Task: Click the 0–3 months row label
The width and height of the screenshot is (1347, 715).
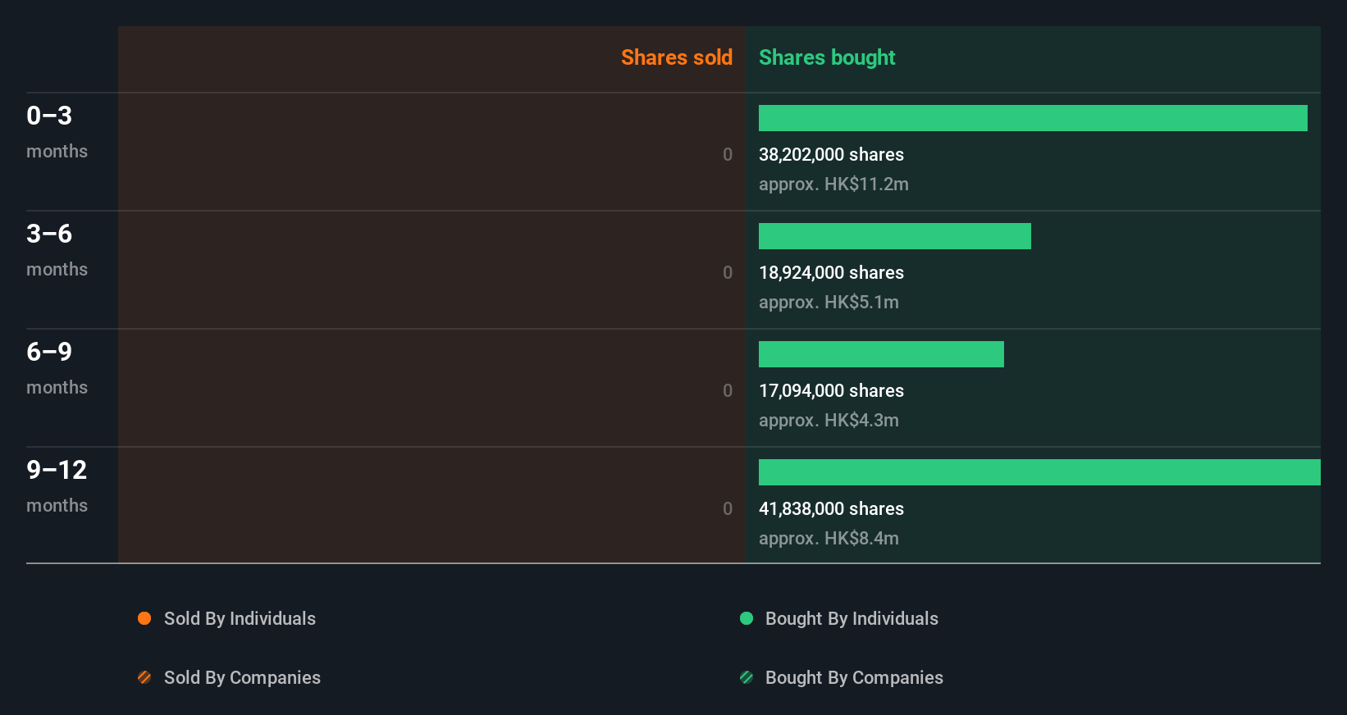Action: click(57, 132)
